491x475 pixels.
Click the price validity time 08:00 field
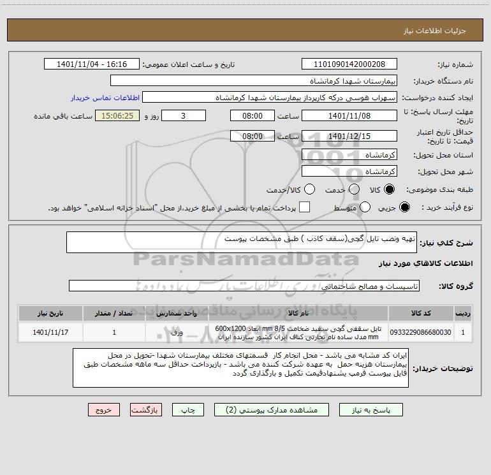(253, 136)
